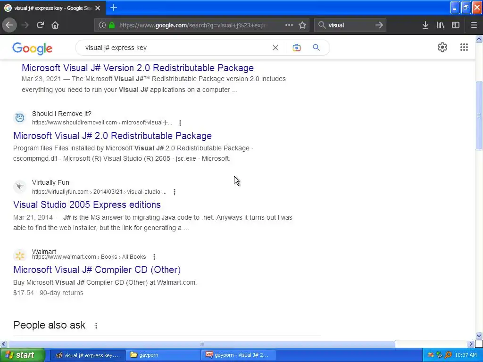Clear the Google search query
Screen dimensions: 483x362
(275, 48)
